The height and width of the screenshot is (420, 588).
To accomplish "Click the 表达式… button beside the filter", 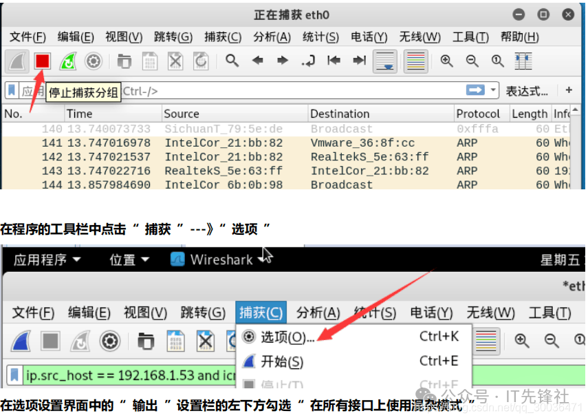I will point(527,90).
